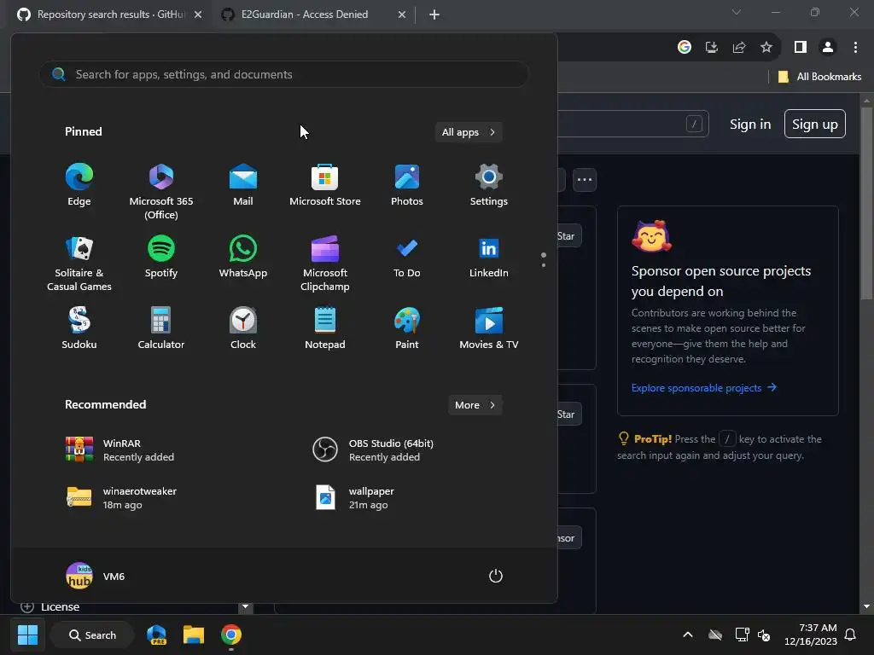The width and height of the screenshot is (874, 655).
Task: Open Solitaire & Casual Games
Action: coord(79,263)
